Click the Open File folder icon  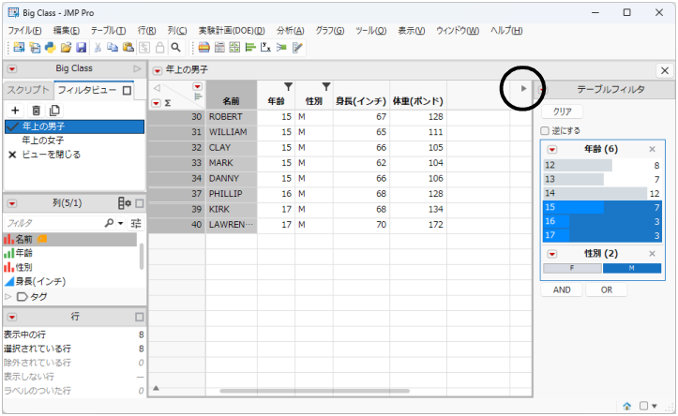[66, 48]
